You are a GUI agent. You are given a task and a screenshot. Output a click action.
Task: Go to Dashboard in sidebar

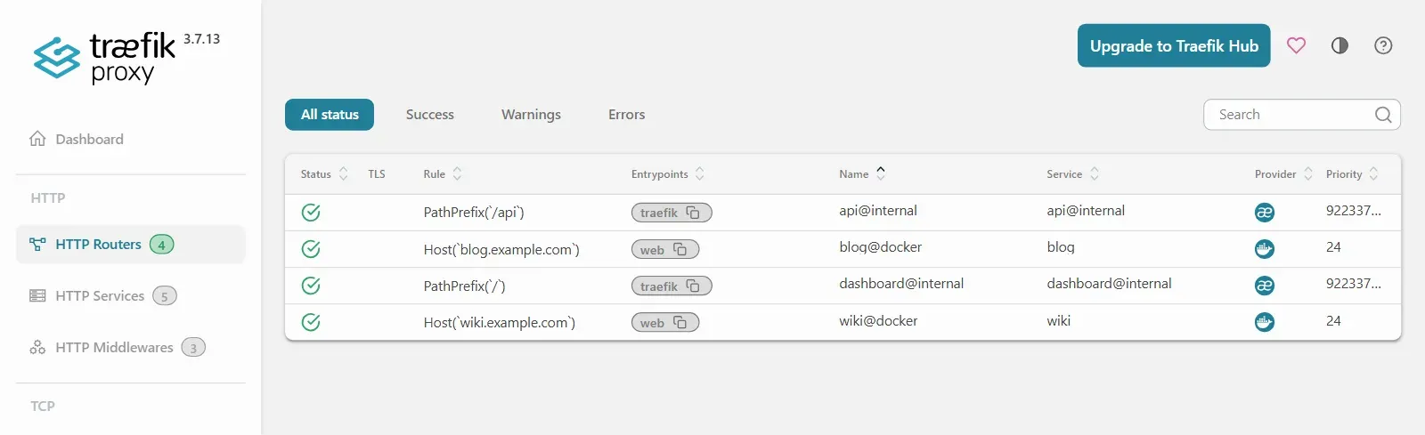coord(130,139)
